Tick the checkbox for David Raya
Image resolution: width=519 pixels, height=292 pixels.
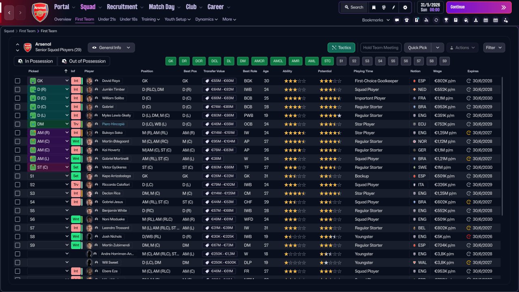[17, 81]
